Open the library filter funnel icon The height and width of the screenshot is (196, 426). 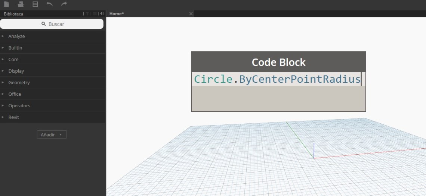(x=87, y=14)
